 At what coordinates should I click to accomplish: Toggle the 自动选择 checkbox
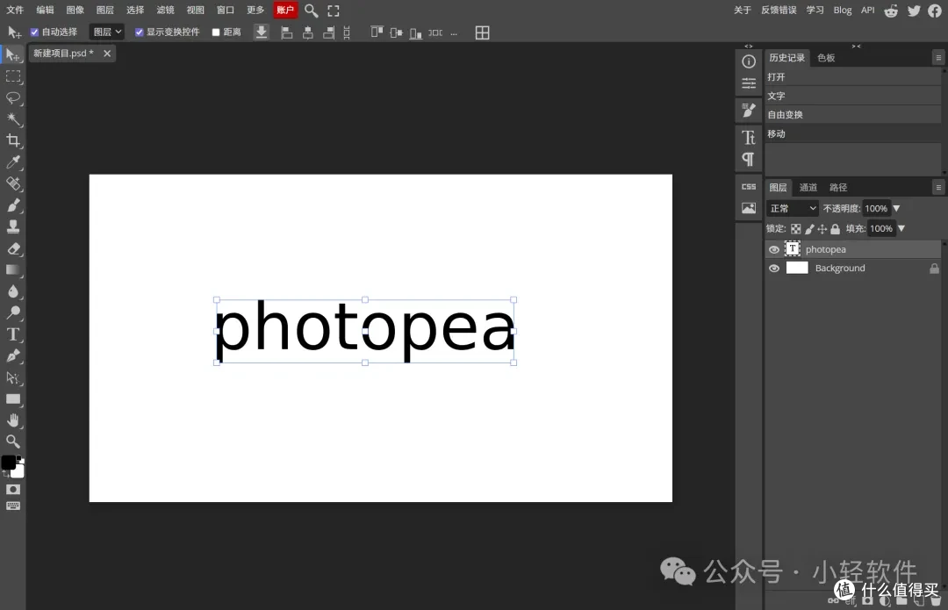[34, 32]
